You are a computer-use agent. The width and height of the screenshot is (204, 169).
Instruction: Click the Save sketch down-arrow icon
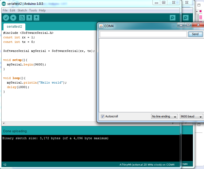click(36, 18)
